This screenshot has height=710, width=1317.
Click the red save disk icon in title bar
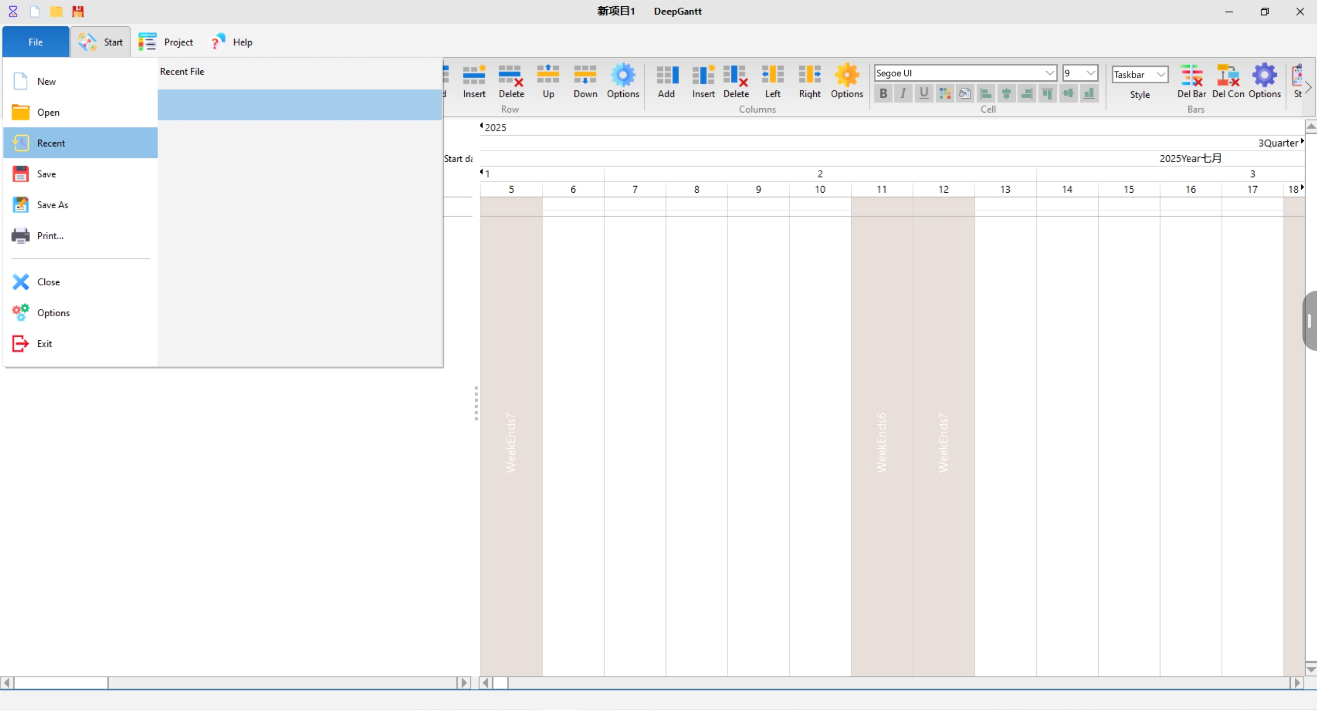78,11
